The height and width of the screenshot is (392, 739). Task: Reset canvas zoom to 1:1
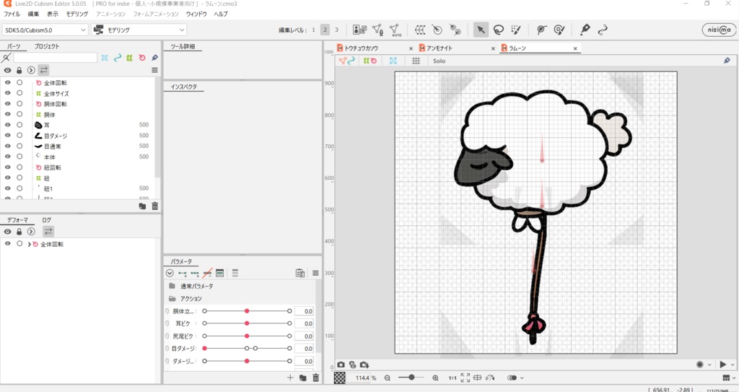point(452,378)
